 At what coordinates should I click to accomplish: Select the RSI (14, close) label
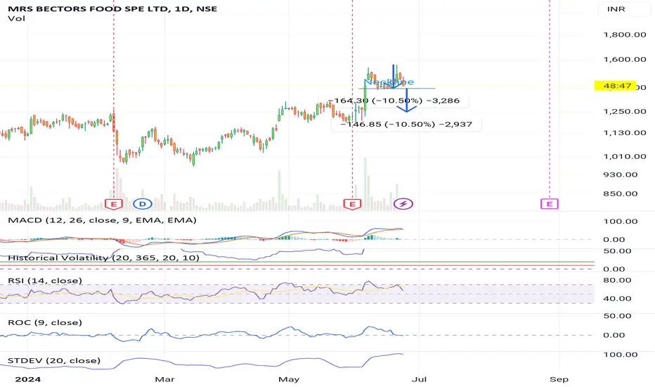pos(45,281)
